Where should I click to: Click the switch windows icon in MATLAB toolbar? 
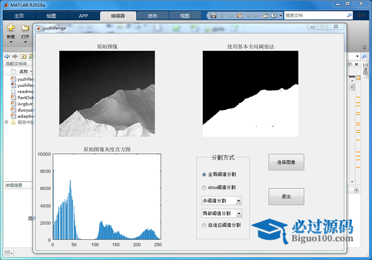point(265,16)
